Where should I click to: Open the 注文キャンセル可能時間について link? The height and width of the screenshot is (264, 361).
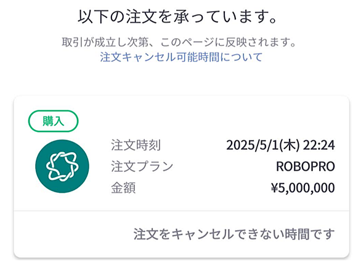click(181, 57)
